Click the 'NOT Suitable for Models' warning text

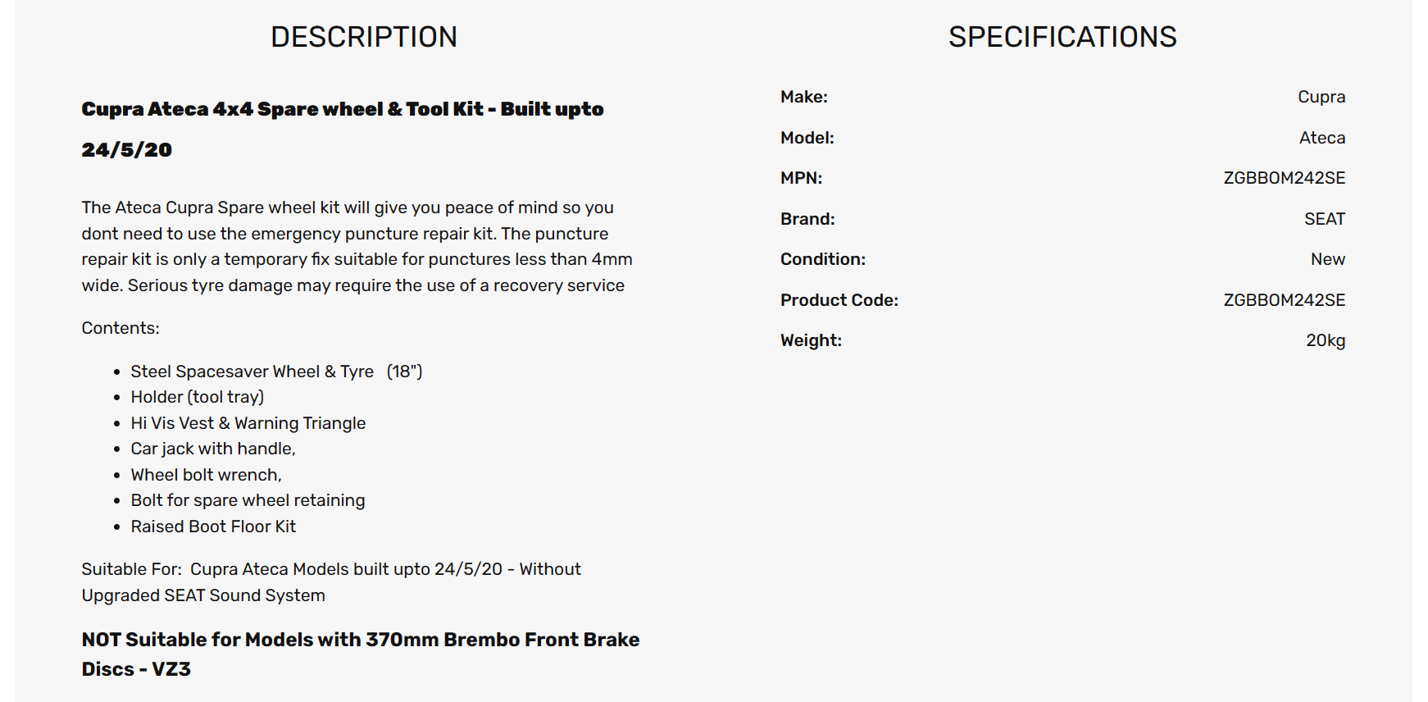(x=361, y=654)
